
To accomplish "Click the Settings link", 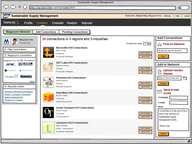I will pos(167,16).
